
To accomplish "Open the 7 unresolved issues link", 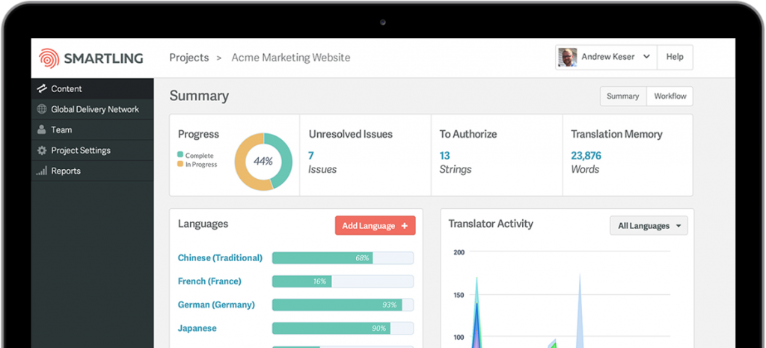I will click(311, 156).
